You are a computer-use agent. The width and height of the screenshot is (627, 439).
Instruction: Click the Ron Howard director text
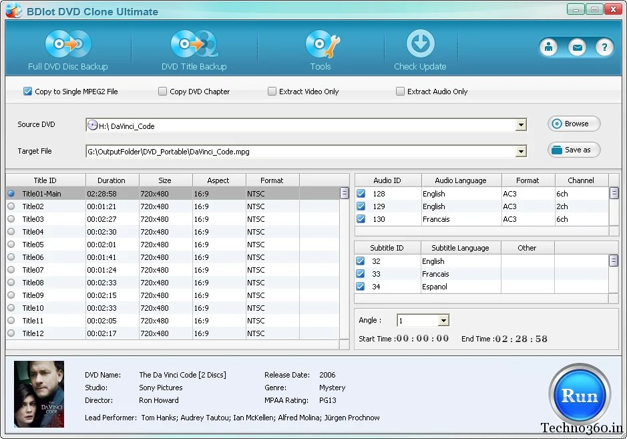pos(159,400)
